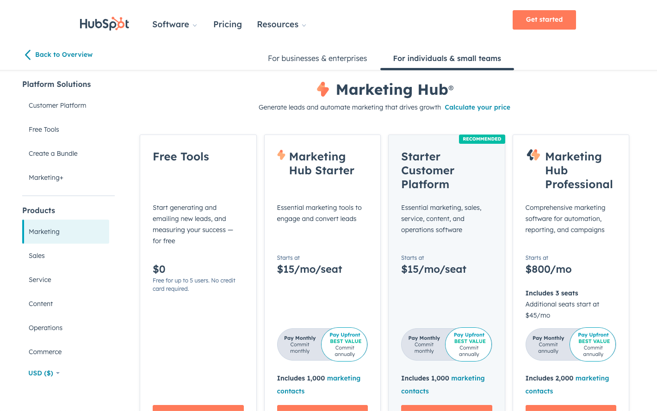Choose Pay Upfront on Marketing Hub Professional
Image resolution: width=657 pixels, height=411 pixels.
click(593, 344)
